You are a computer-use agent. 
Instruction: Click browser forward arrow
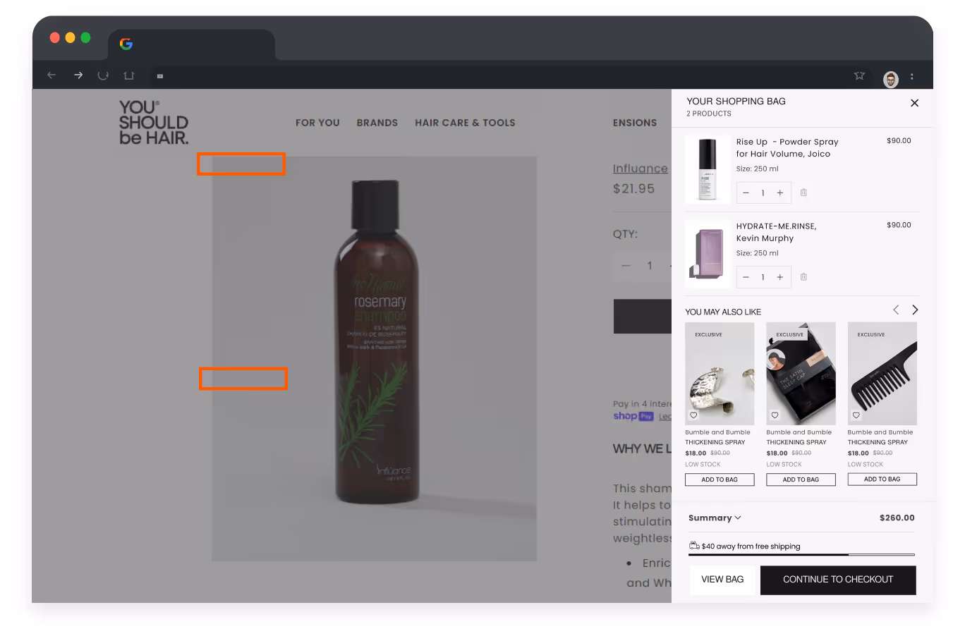78,75
